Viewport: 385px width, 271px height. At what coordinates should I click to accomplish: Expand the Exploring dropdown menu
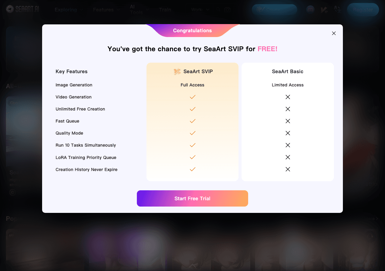(66, 10)
